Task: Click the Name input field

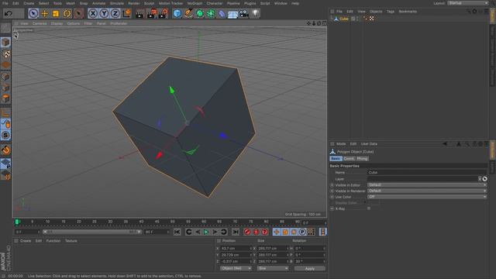Action: click(x=427, y=172)
